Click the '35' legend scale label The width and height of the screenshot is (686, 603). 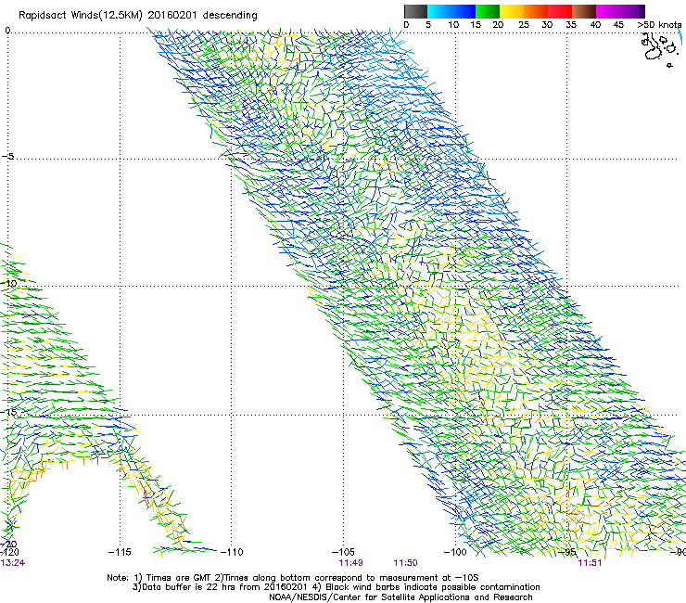[571, 25]
